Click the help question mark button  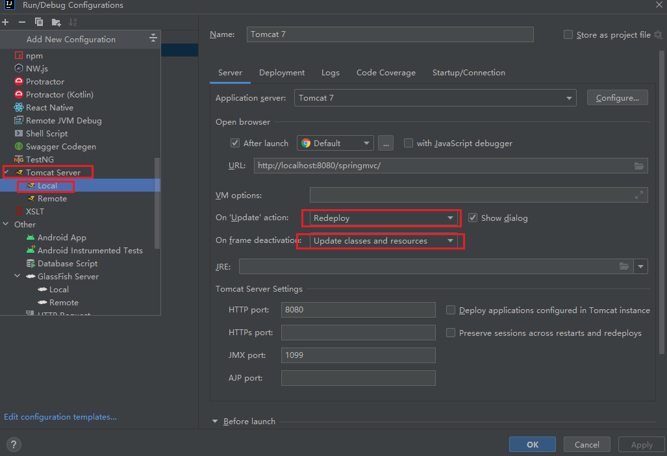coord(14,444)
